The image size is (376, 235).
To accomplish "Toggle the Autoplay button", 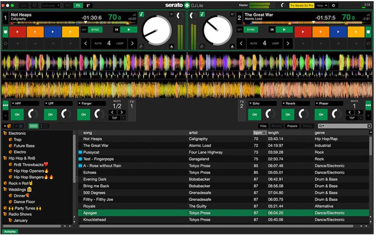I will click(10, 232).
